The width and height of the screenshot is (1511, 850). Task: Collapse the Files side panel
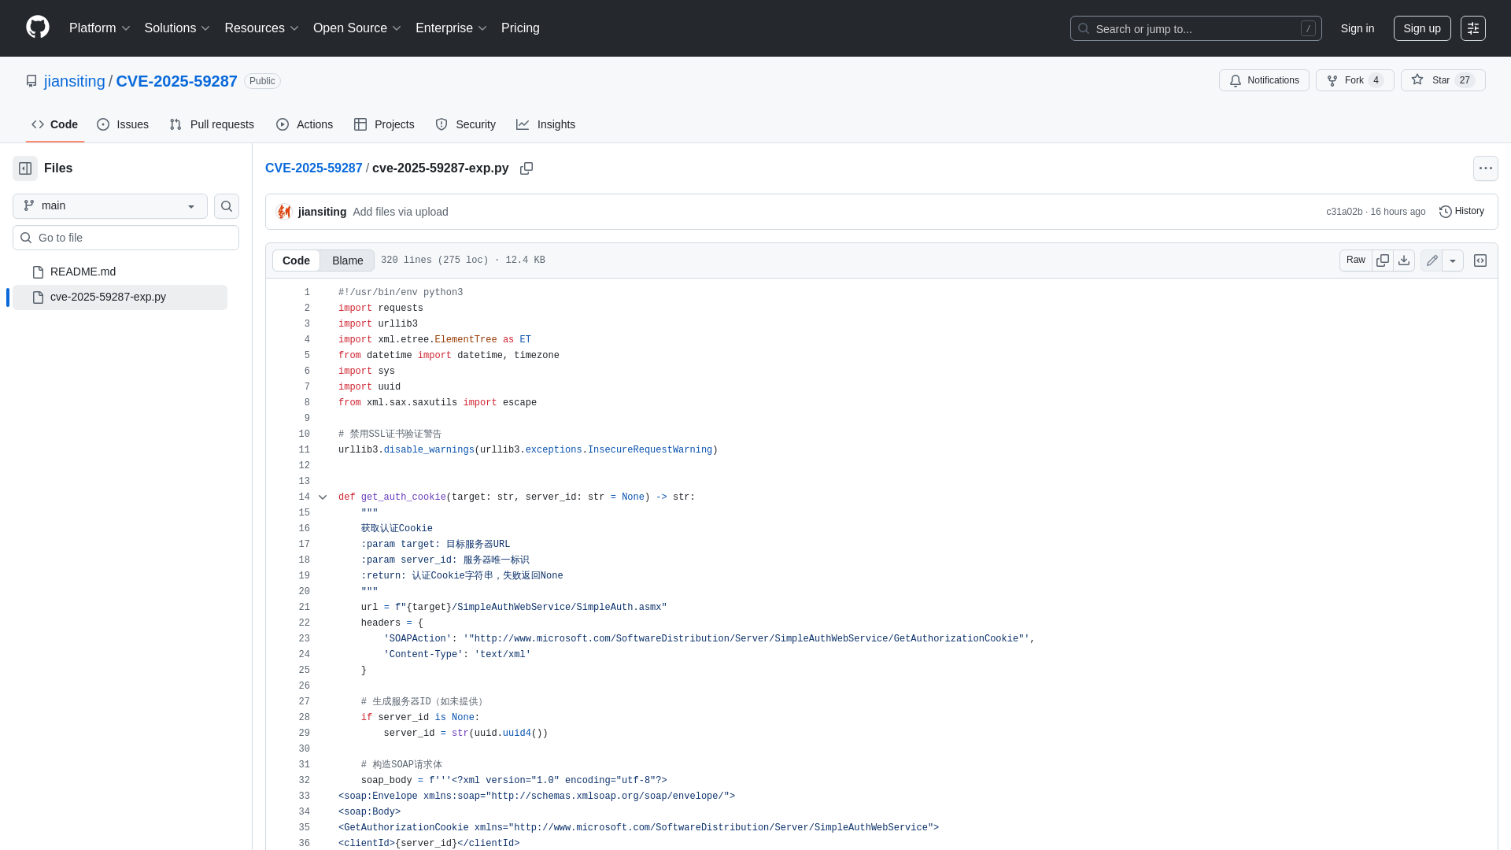click(x=24, y=168)
